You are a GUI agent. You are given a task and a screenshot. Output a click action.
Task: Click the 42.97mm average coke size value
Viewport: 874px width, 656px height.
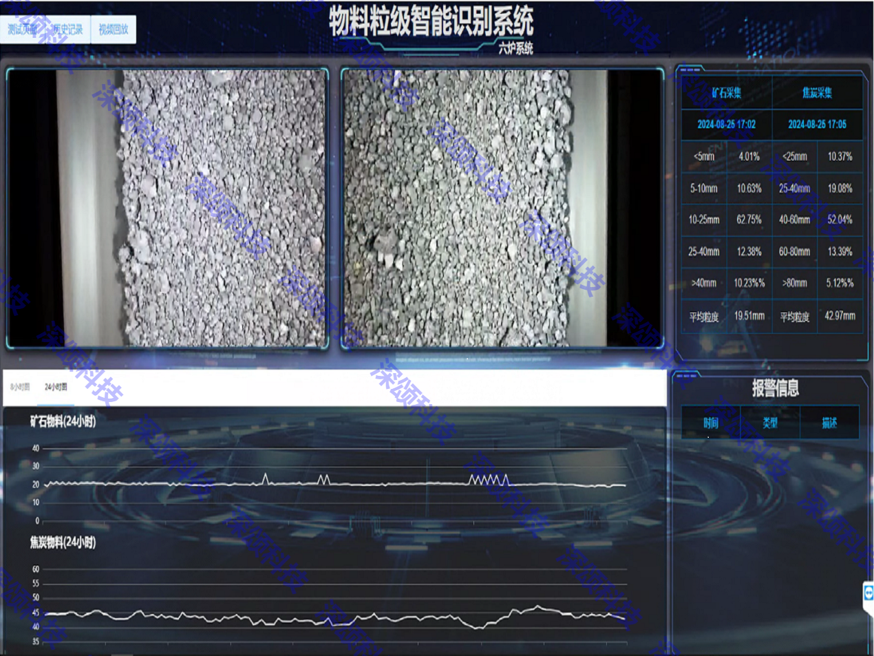(x=840, y=316)
